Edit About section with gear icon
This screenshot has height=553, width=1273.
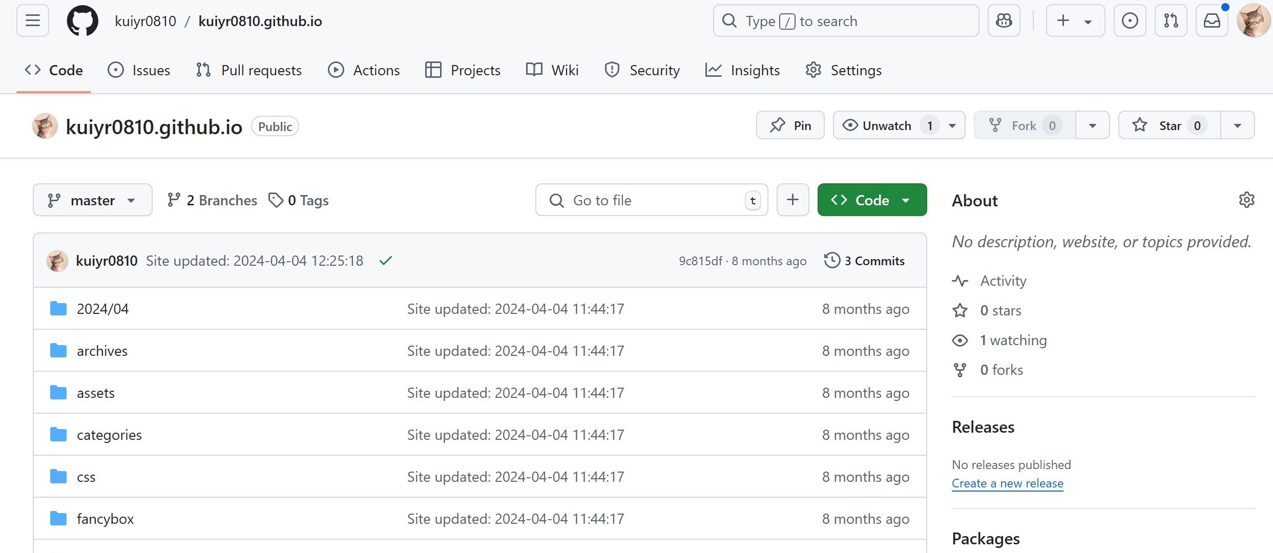click(1246, 200)
